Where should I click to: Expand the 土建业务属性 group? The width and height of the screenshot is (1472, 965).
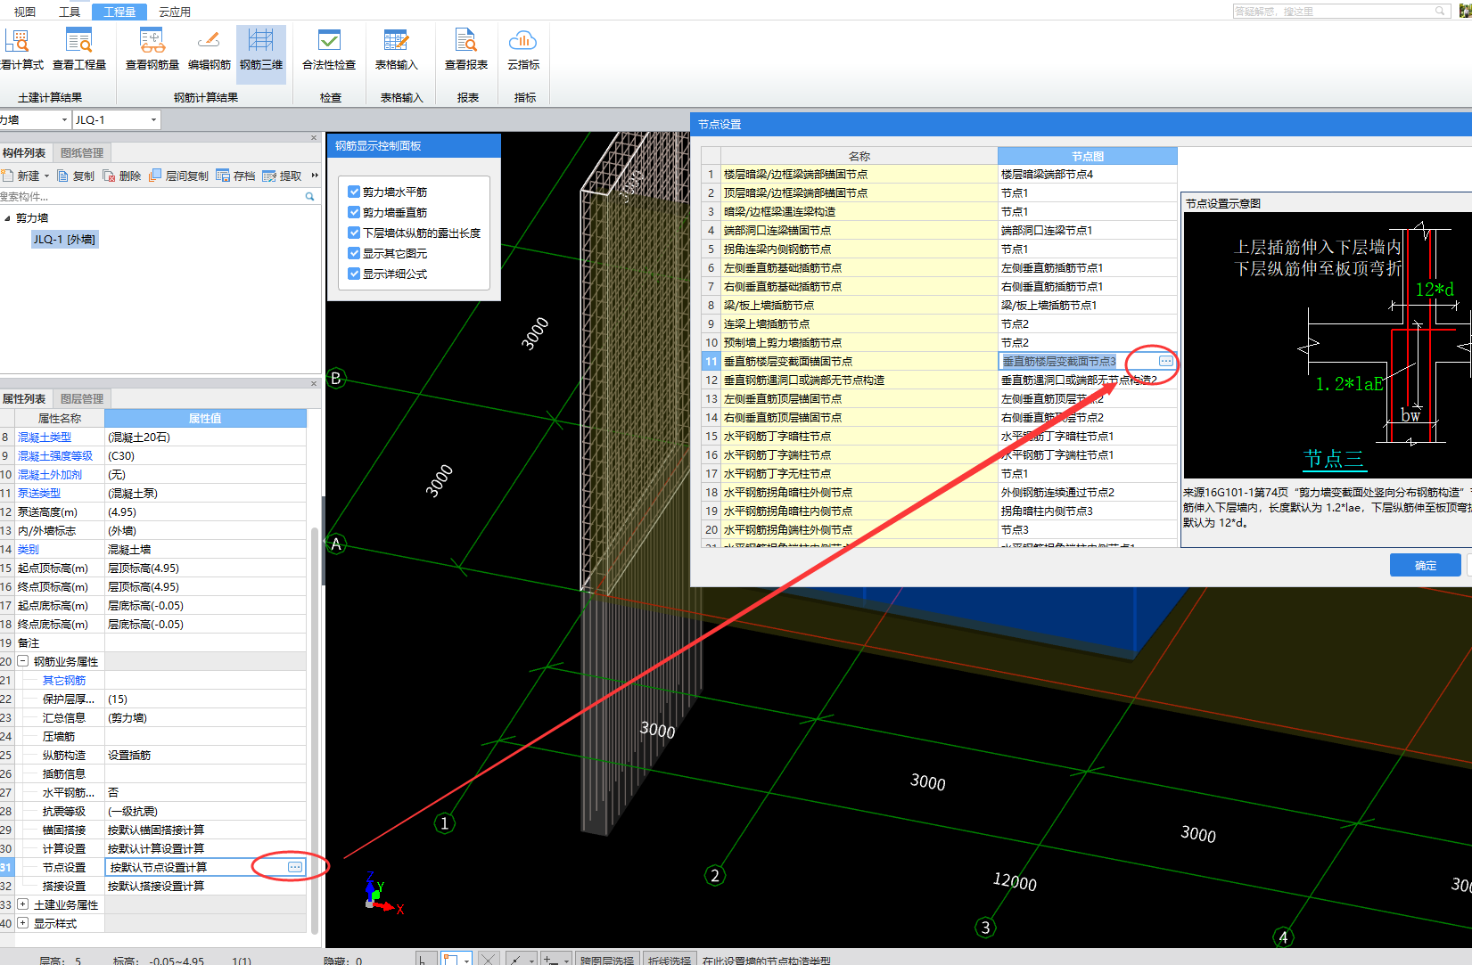pyautogui.click(x=23, y=904)
